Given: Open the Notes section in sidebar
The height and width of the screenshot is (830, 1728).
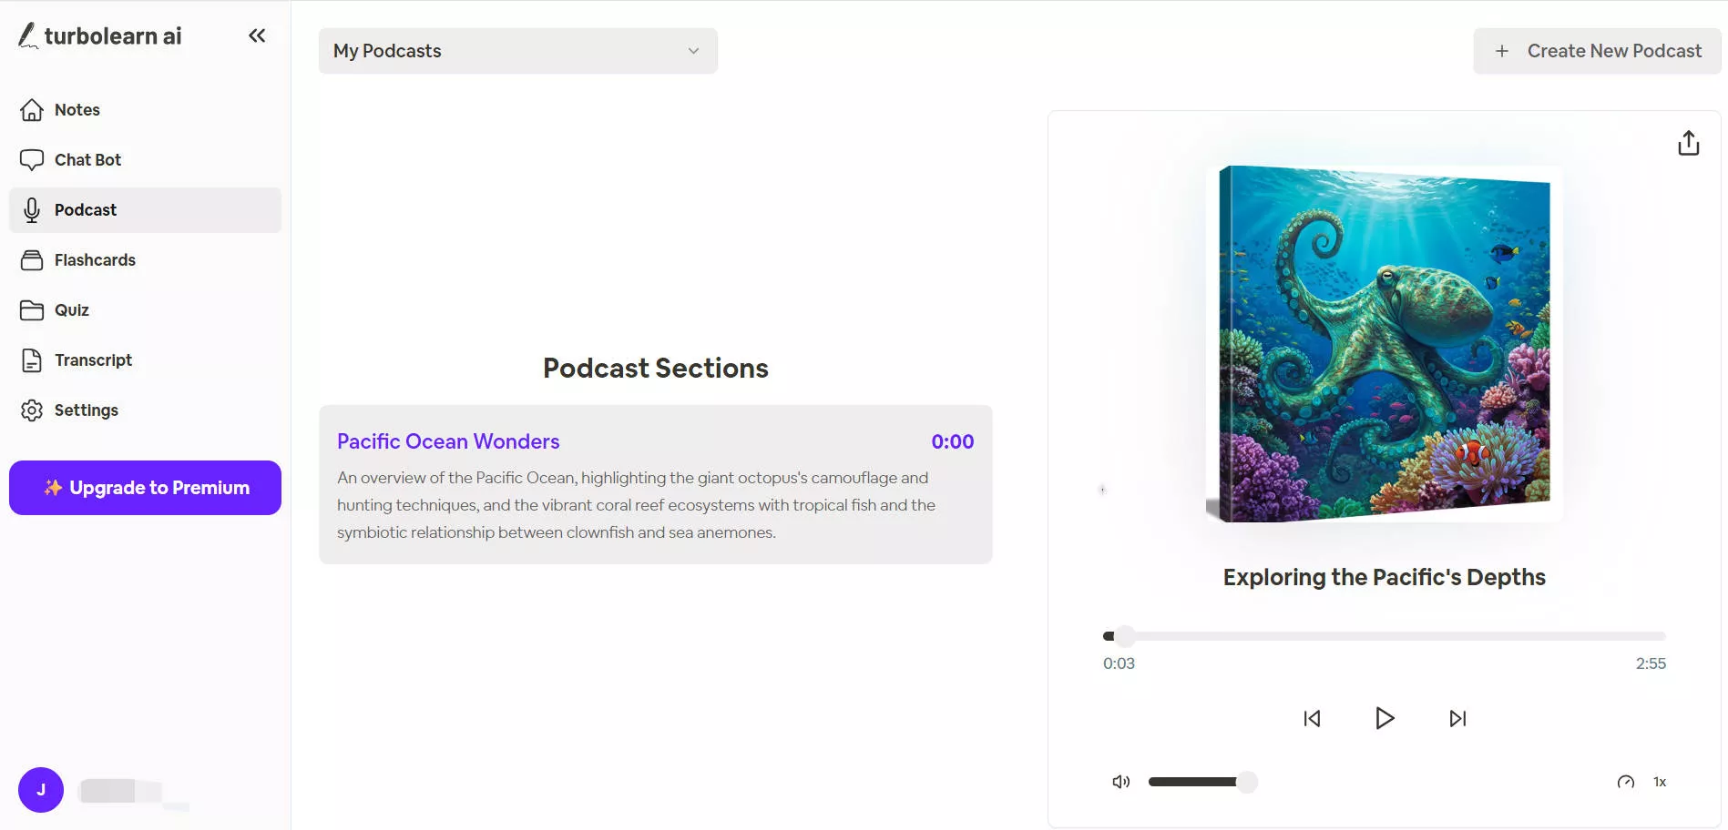Looking at the screenshot, I should pos(77,109).
